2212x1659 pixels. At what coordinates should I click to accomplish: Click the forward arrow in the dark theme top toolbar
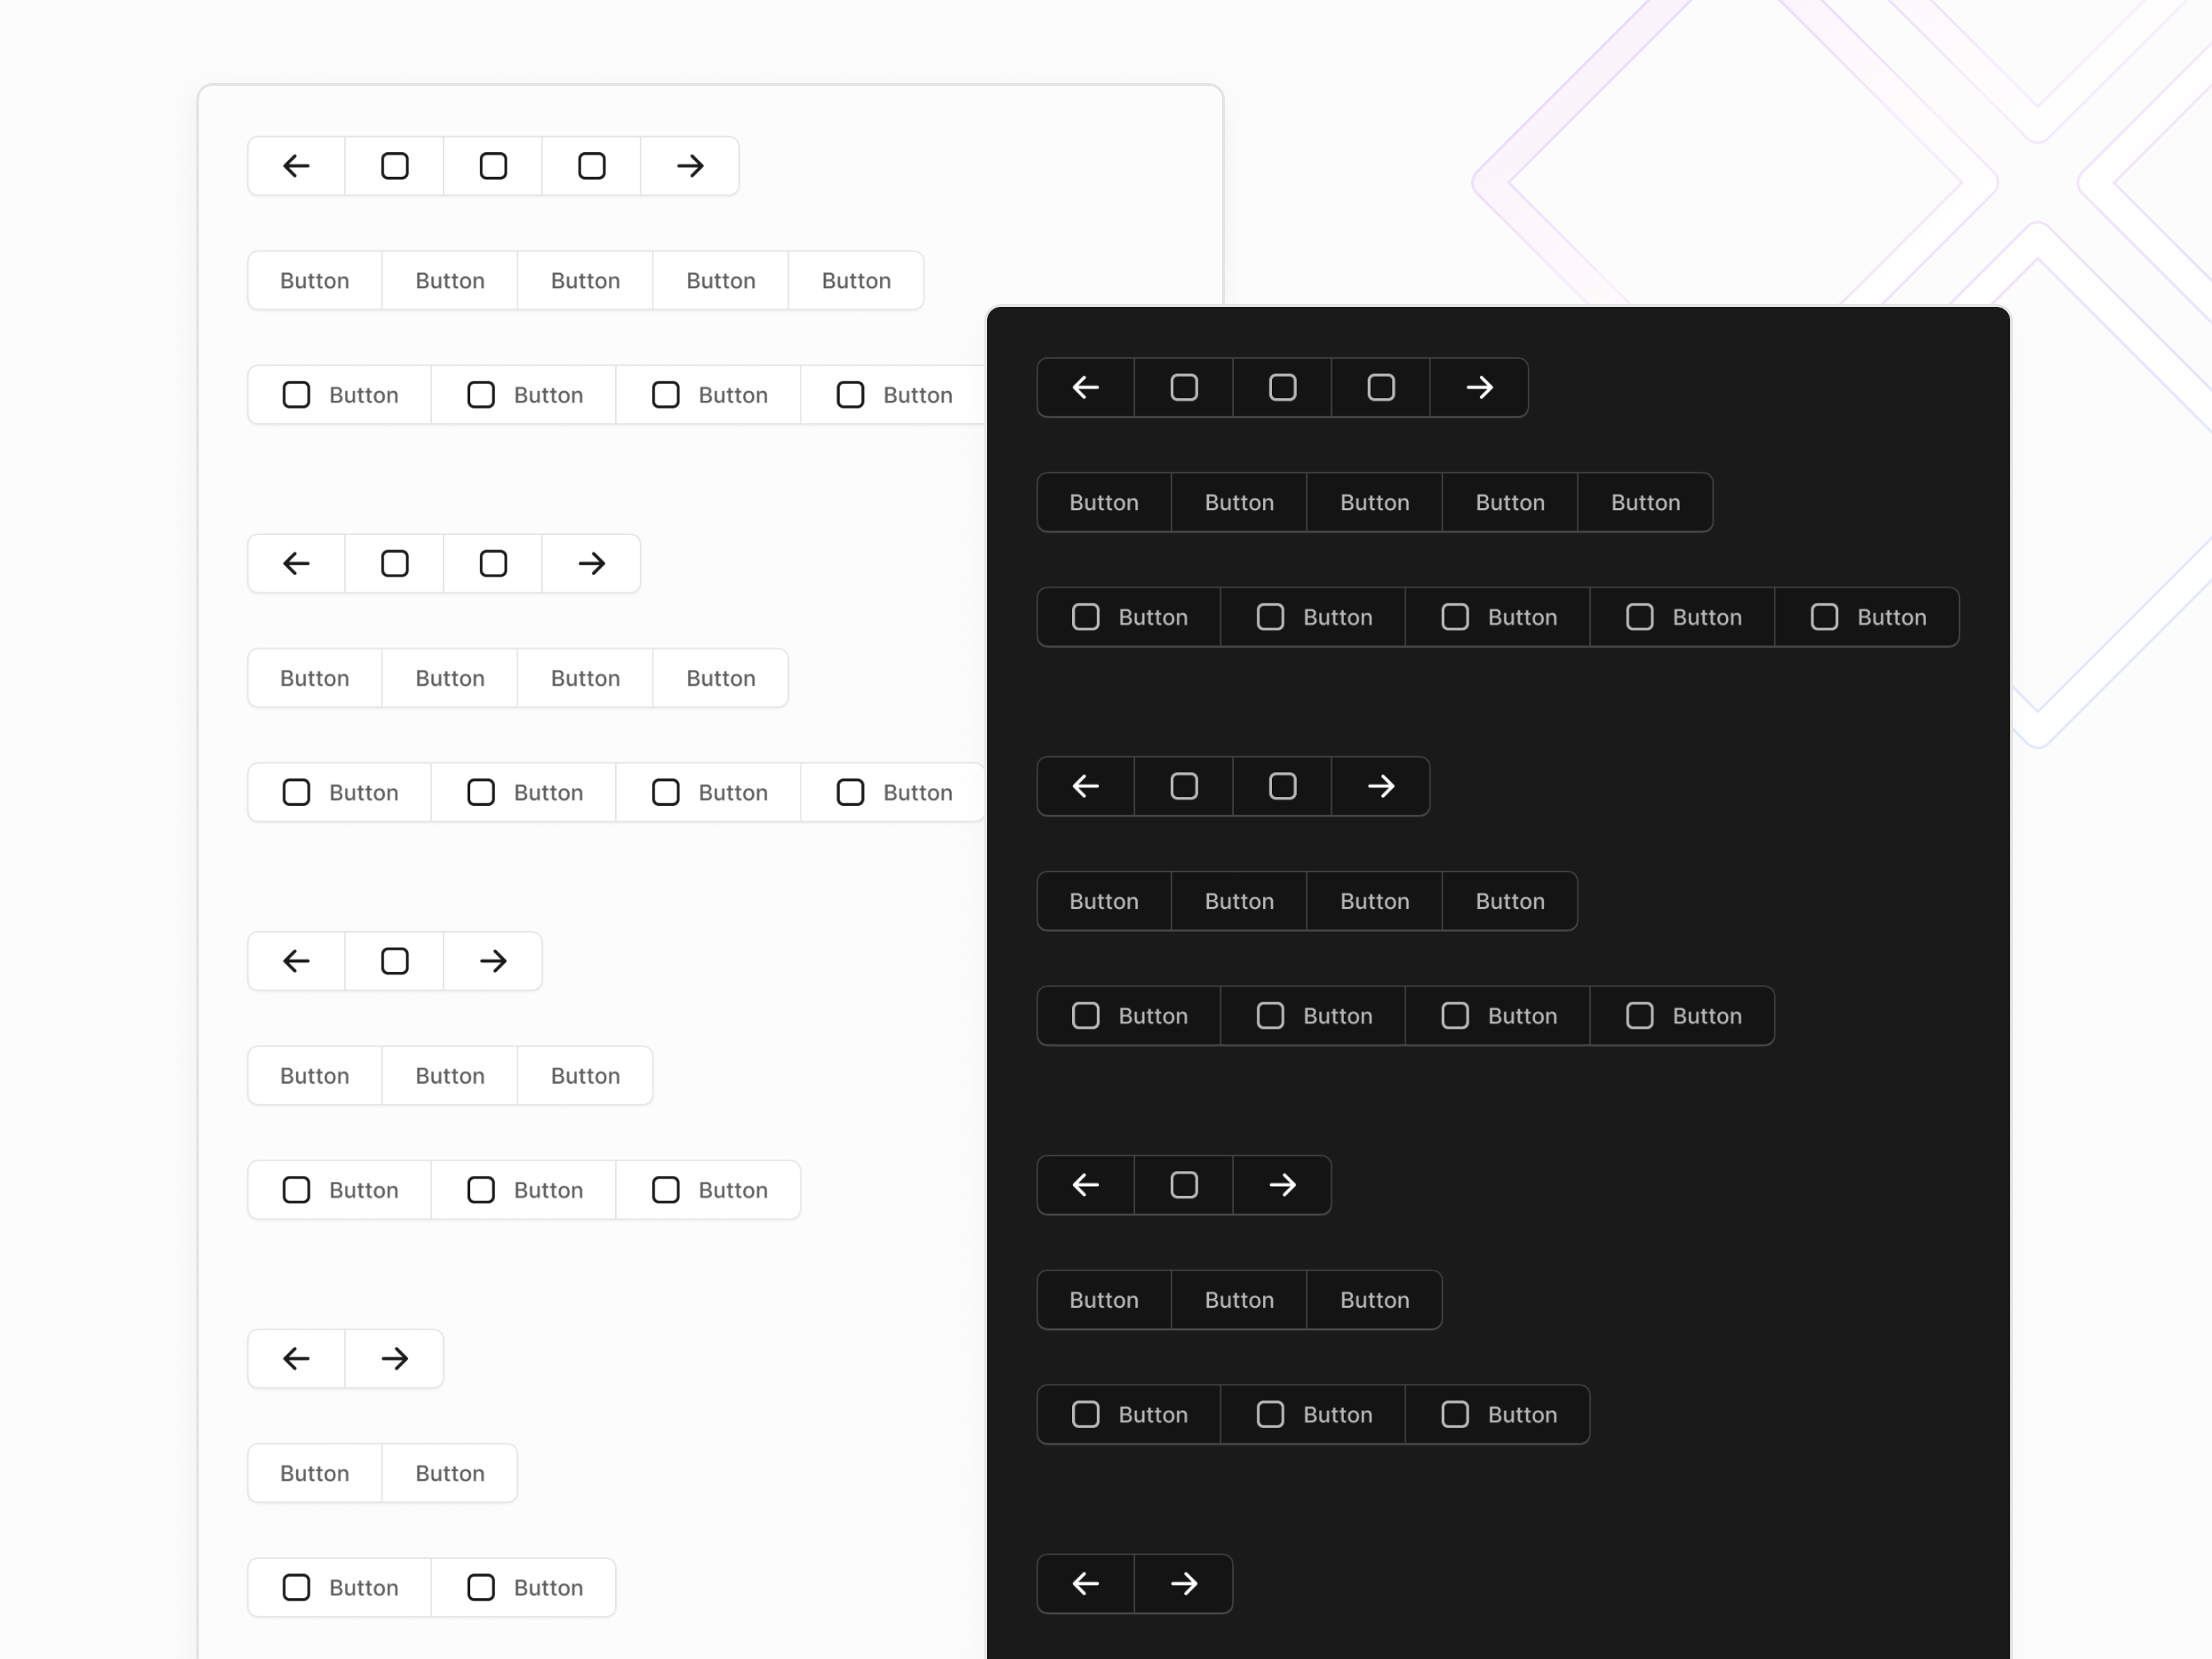[1479, 387]
